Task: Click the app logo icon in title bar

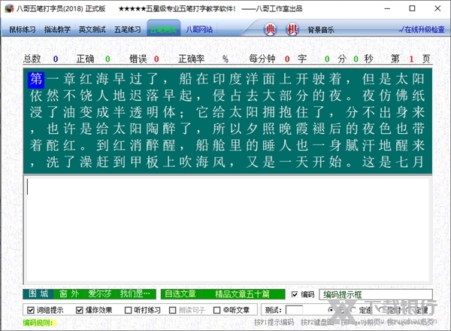Action: tap(9, 8)
